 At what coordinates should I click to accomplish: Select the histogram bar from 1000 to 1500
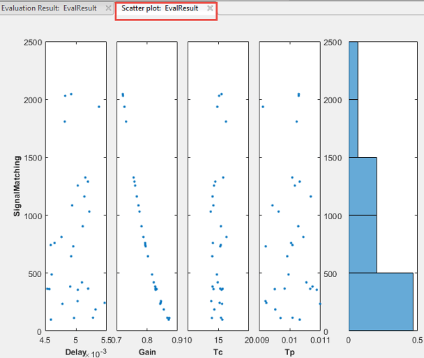(363, 186)
